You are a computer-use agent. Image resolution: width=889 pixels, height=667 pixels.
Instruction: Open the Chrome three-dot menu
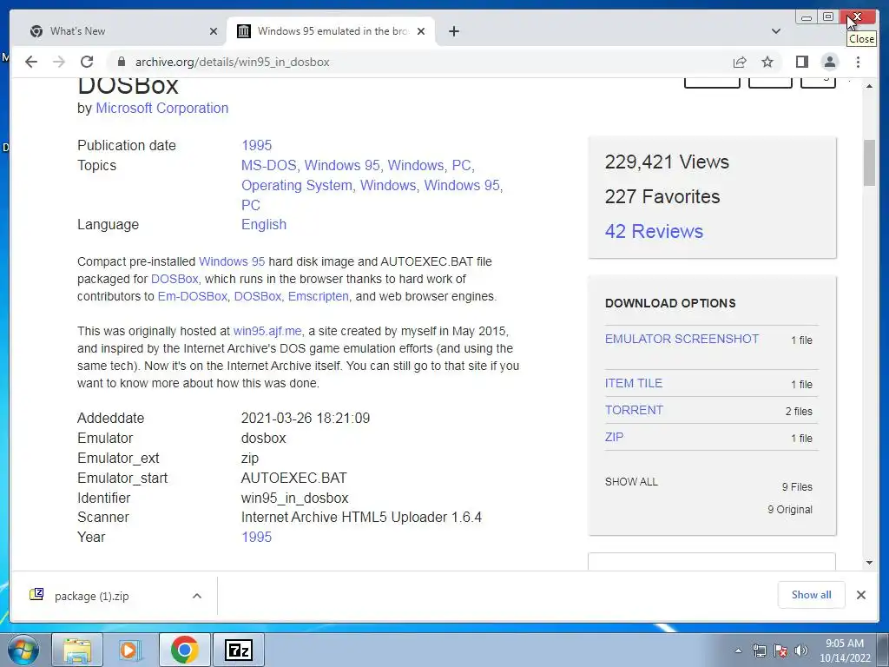click(858, 62)
